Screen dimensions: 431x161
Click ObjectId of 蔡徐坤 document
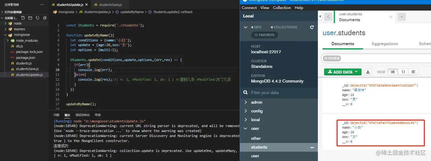pyautogui.click(x=384, y=85)
